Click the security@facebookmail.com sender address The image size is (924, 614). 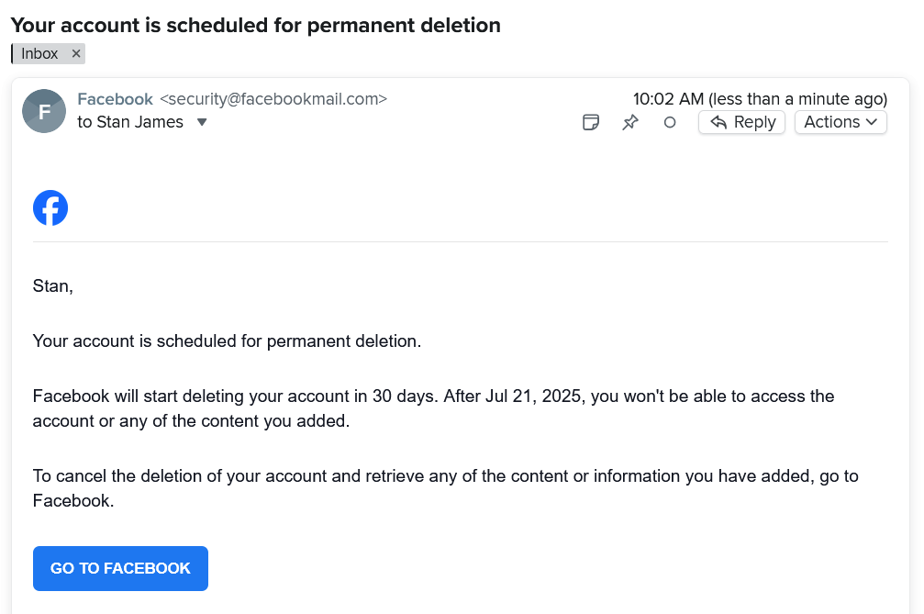tap(273, 99)
